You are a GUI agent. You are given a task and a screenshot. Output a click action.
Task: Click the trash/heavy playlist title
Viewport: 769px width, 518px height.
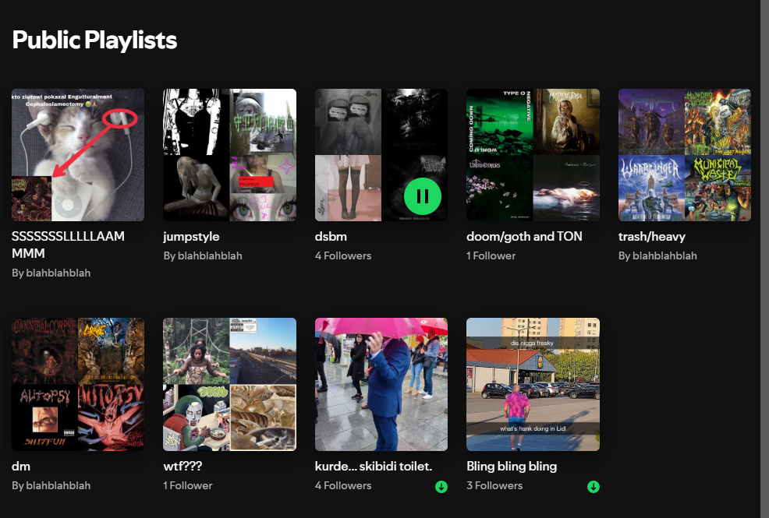pos(652,236)
